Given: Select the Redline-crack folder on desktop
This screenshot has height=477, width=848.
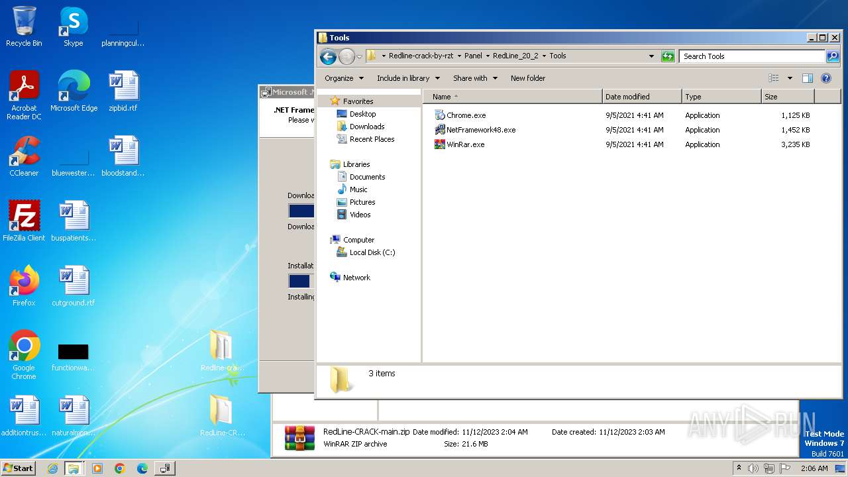Looking at the screenshot, I should [x=221, y=351].
